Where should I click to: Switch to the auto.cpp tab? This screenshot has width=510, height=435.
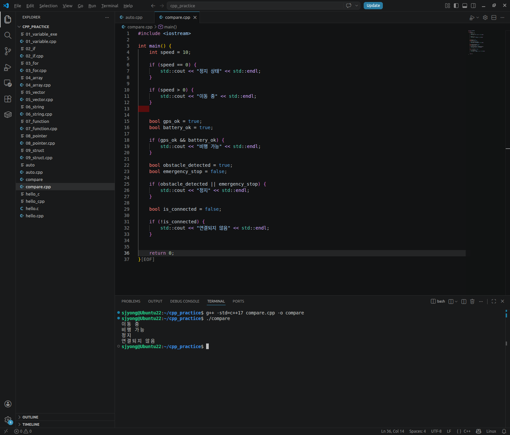click(x=134, y=18)
